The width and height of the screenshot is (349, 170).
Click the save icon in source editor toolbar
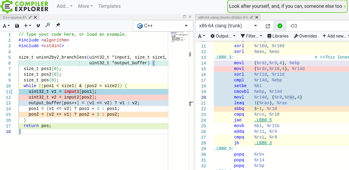point(17,26)
